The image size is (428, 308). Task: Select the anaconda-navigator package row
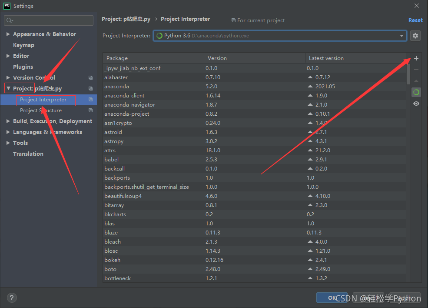pos(254,105)
